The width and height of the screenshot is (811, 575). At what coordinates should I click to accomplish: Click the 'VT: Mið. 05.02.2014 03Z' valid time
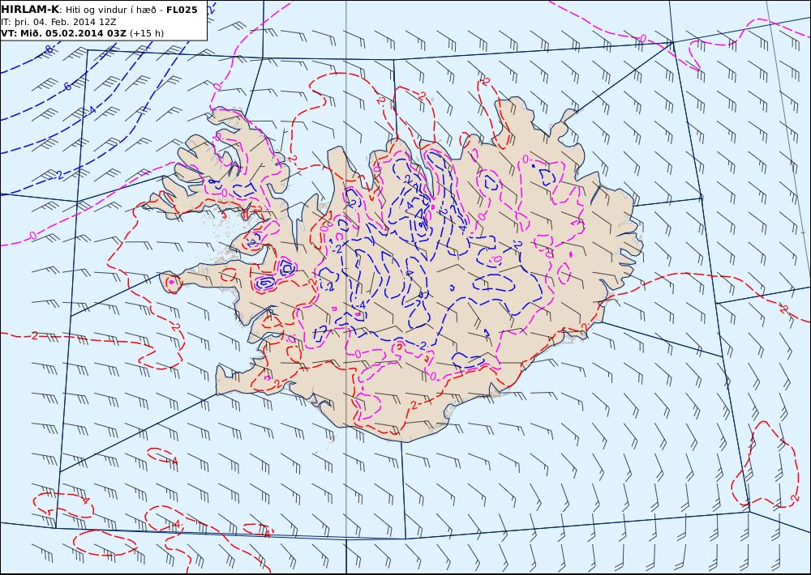[63, 33]
